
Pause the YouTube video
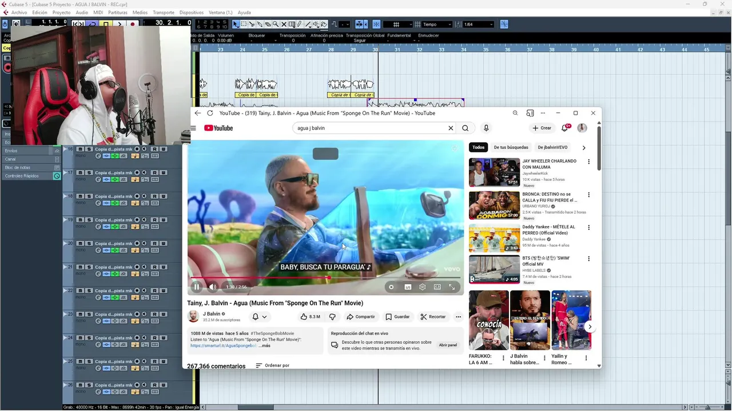pos(196,287)
